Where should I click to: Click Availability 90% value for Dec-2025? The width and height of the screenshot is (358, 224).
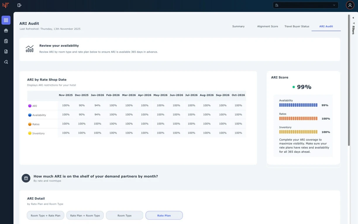pos(82,115)
